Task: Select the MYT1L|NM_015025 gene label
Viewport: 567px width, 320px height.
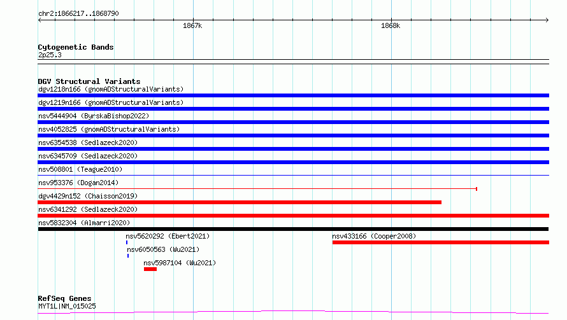Action: pyautogui.click(x=67, y=306)
